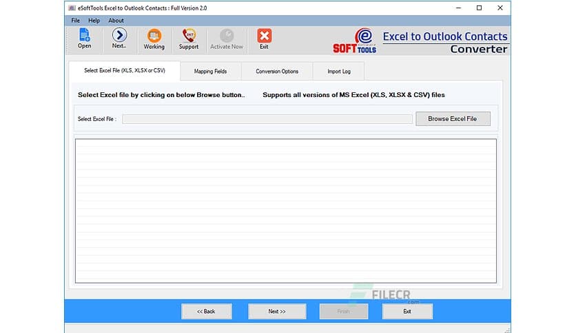This screenshot has height=333, width=576.
Task: Click the 'Excel to Outlook Contacts' heading
Action: (445, 36)
